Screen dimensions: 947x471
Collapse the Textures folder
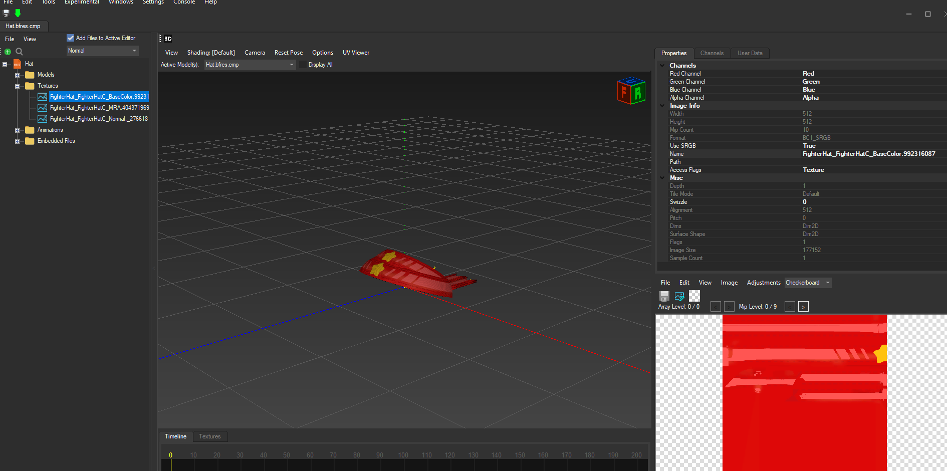coord(17,86)
